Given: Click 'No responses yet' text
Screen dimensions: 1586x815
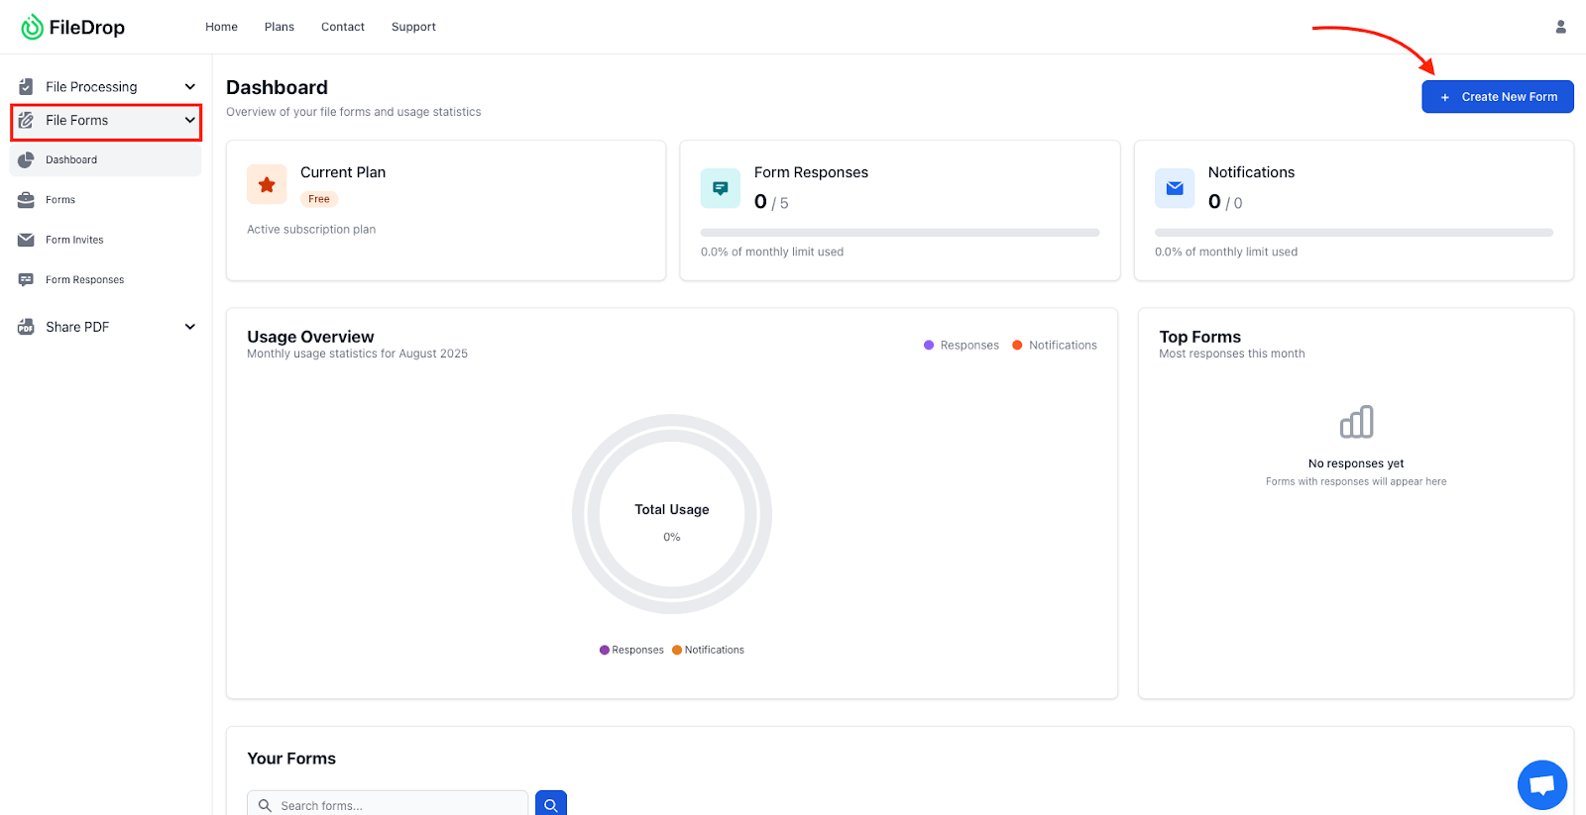Looking at the screenshot, I should [x=1356, y=463].
